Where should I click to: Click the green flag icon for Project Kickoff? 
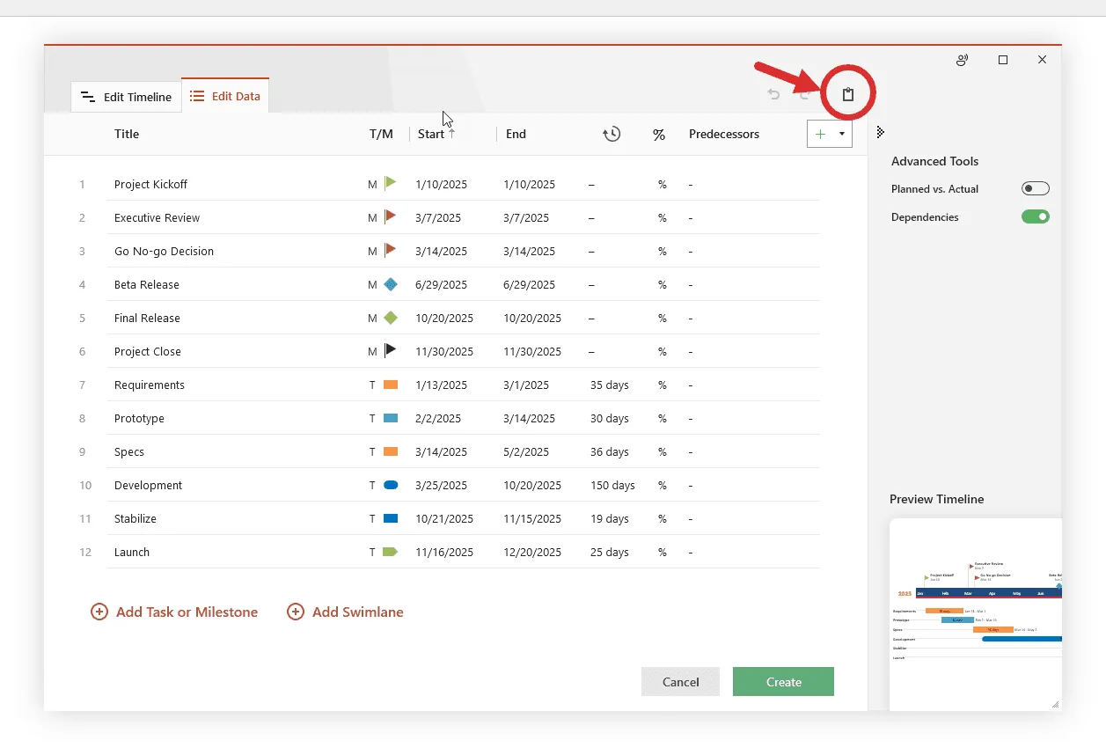(391, 183)
